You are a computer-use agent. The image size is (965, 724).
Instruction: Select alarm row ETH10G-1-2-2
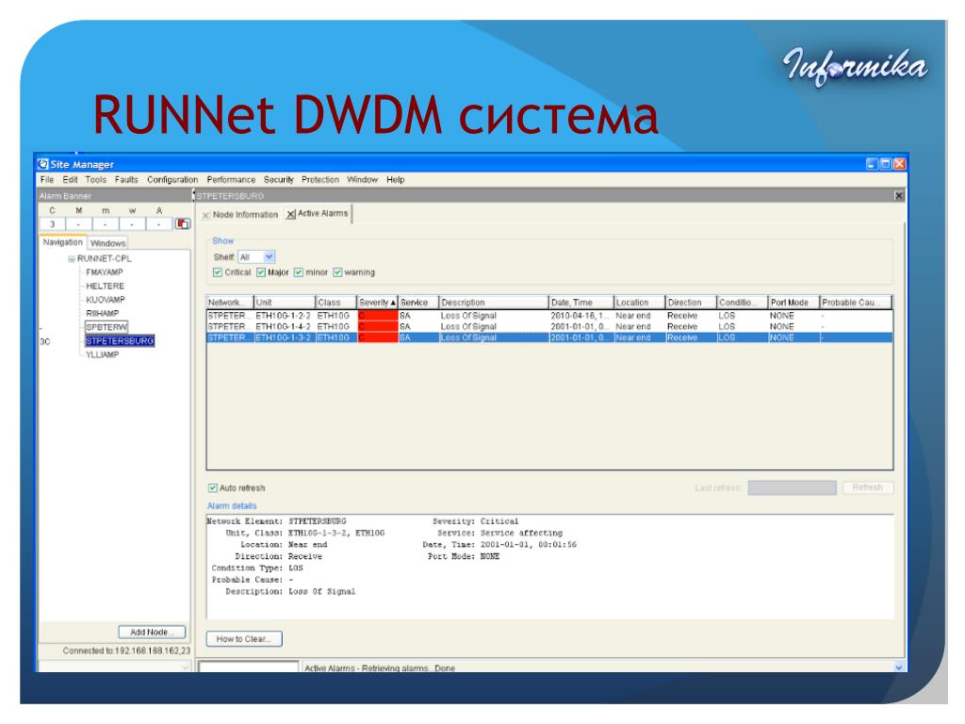pyautogui.click(x=549, y=315)
